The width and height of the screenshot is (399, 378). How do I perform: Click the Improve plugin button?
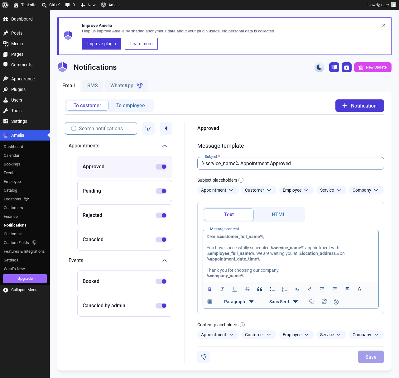pos(102,44)
